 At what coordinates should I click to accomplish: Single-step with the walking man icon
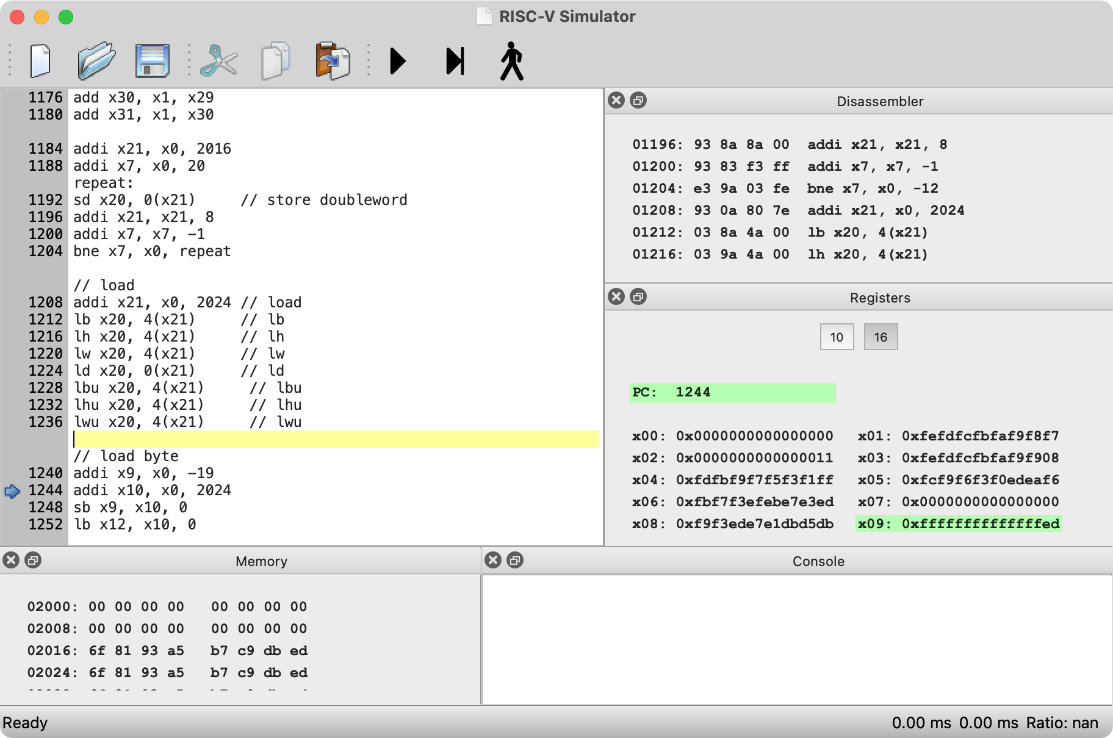(x=512, y=61)
